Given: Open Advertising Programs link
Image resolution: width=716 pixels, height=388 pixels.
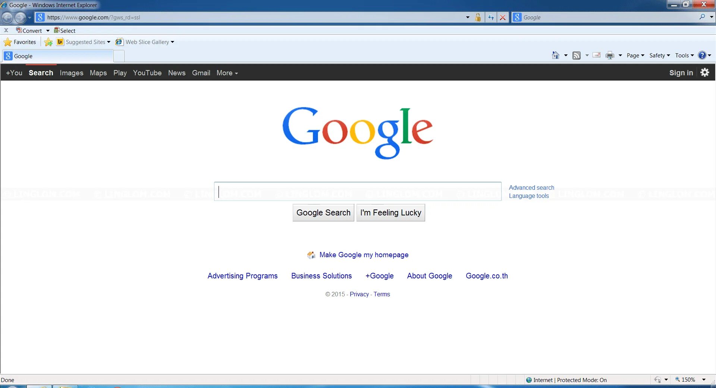Looking at the screenshot, I should click(x=242, y=276).
